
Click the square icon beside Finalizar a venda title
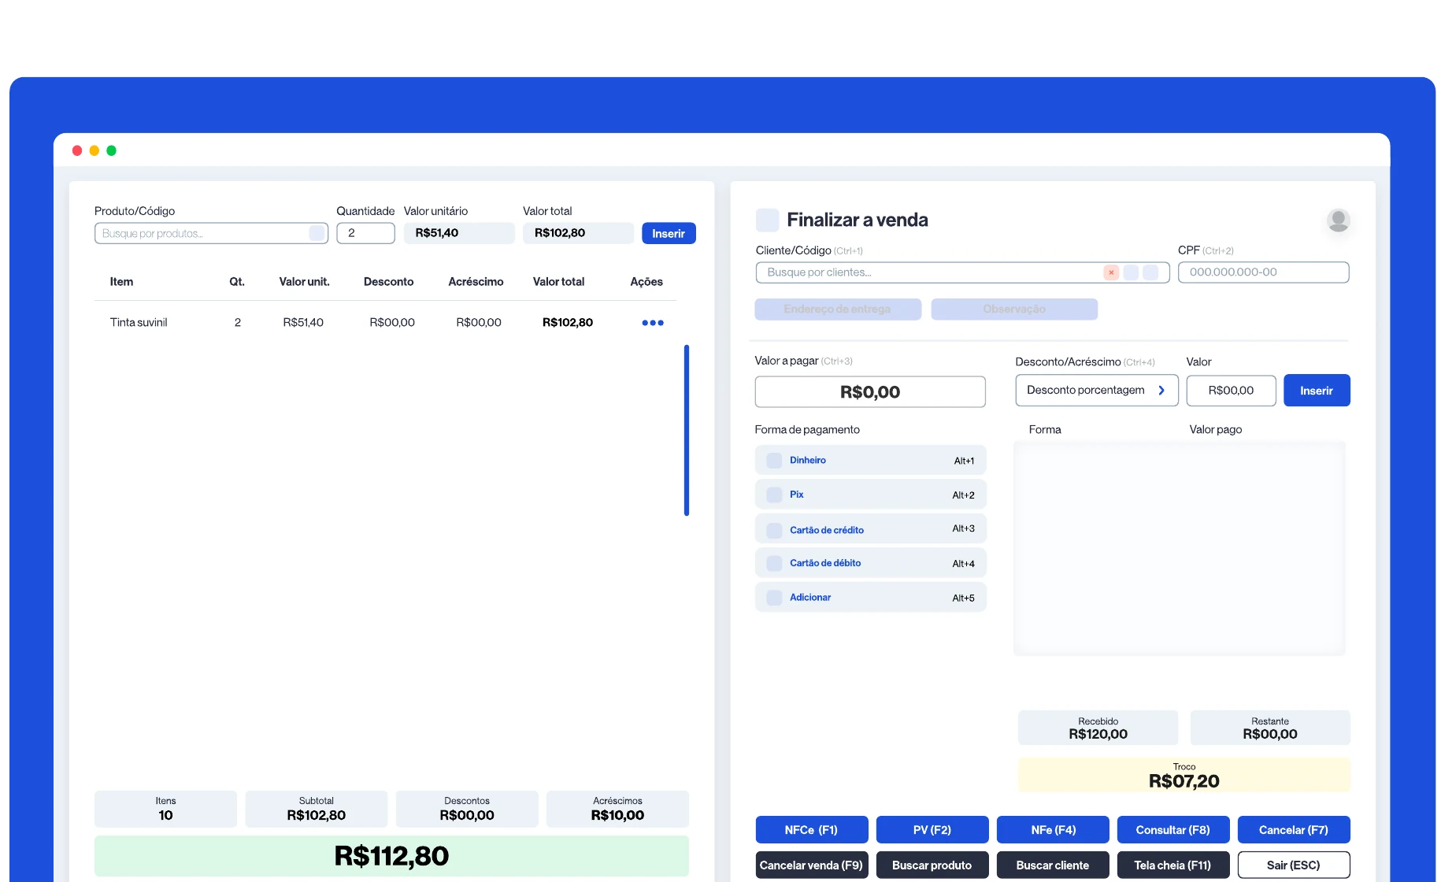[x=767, y=220]
